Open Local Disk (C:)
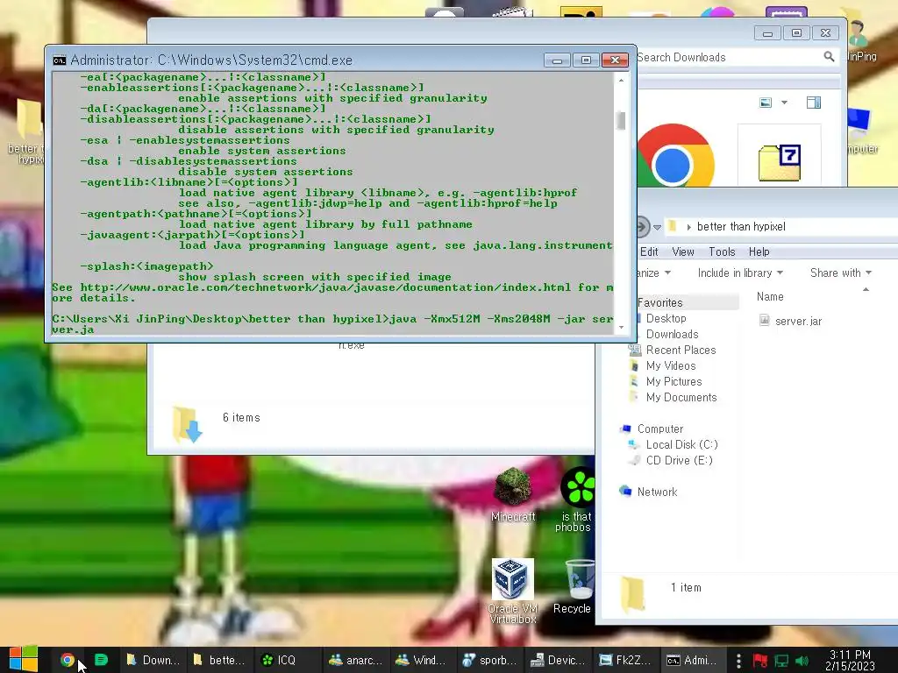Screen dimensions: 898x673 [x=681, y=444]
